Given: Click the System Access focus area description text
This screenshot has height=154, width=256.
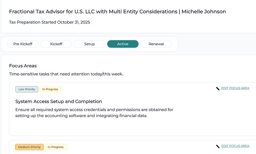Looking at the screenshot, I should (94, 113).
